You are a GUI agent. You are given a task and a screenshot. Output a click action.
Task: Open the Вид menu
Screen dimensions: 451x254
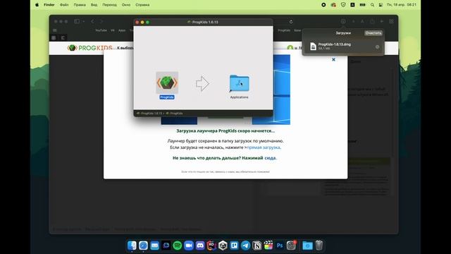click(94, 5)
